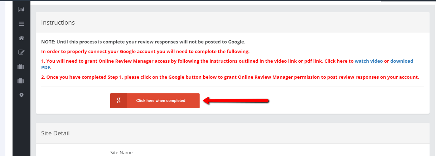Open the gear settings icon in sidebar

(x=21, y=95)
